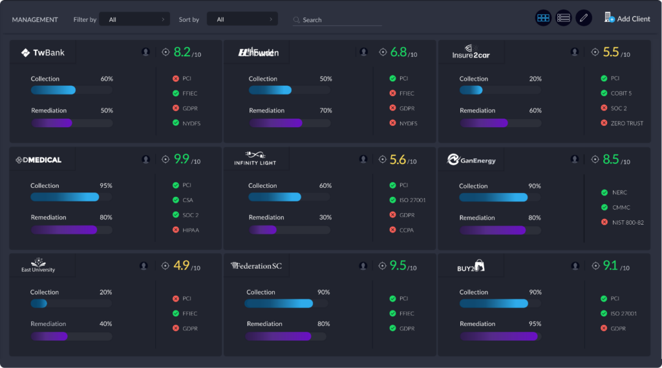Open the Infinity Light client logo link
Screen dimensions: 662x368
coord(255,158)
